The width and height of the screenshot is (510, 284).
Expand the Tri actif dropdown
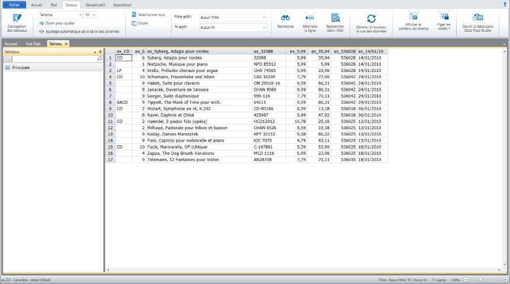tap(264, 27)
